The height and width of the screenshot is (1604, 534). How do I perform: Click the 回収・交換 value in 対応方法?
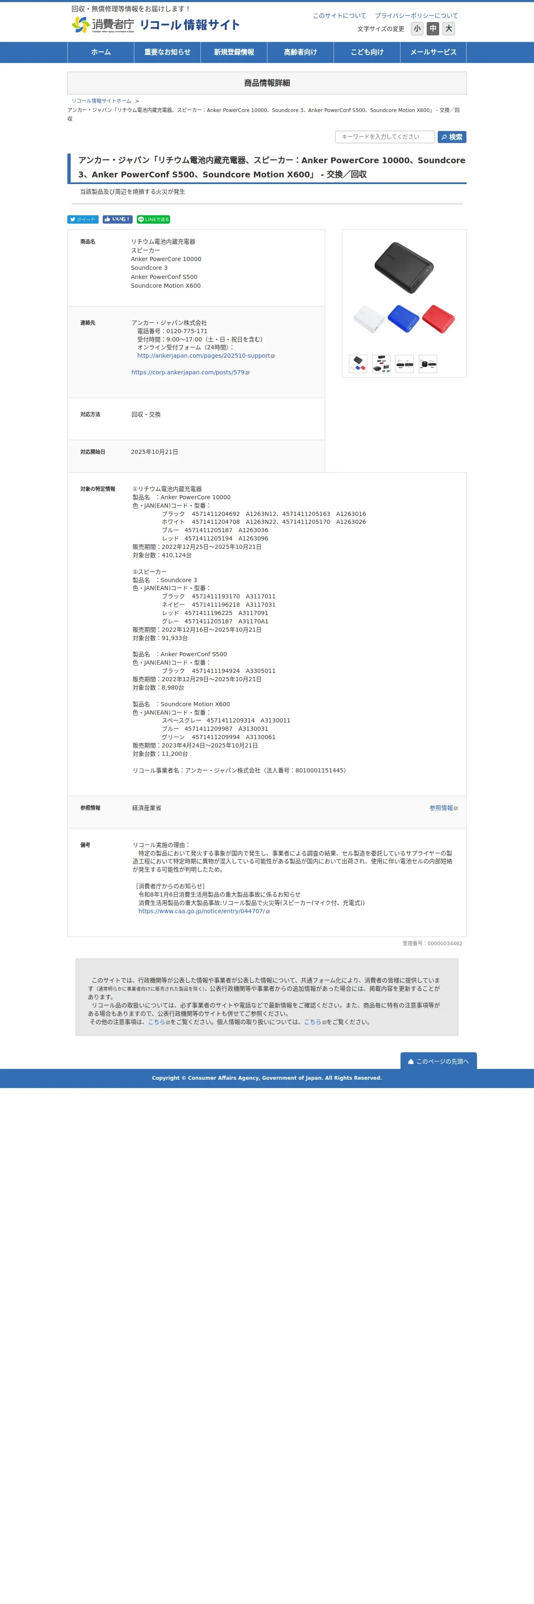(x=146, y=415)
